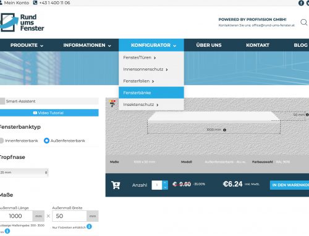Expand the Produkte menu

27,45
